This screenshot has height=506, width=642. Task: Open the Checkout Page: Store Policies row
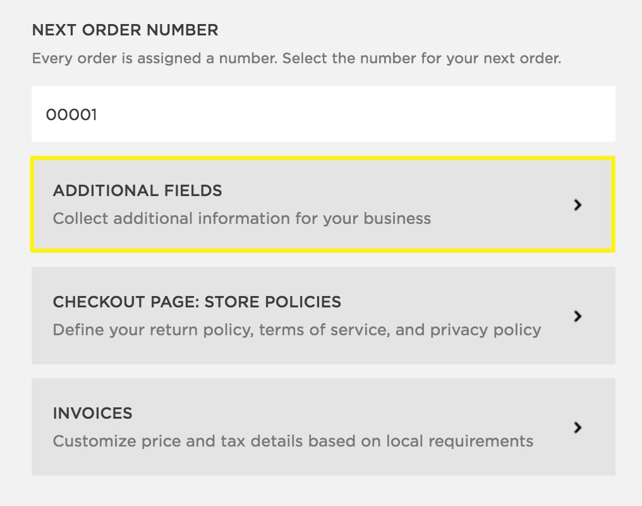pos(322,316)
